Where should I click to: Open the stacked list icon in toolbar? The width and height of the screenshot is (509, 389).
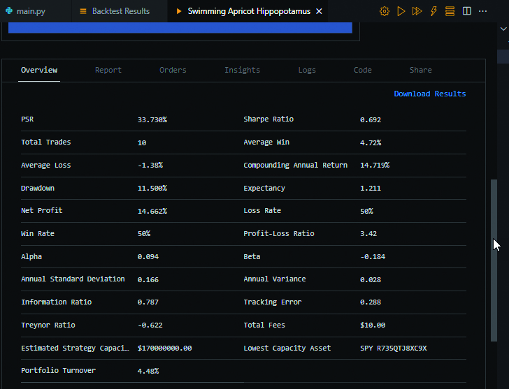pyautogui.click(x=450, y=11)
